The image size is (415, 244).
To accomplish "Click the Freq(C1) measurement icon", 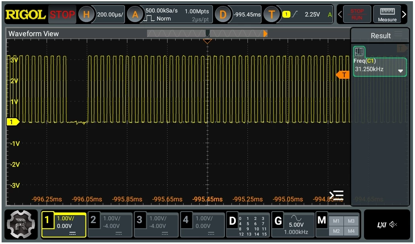I will 359,51.
